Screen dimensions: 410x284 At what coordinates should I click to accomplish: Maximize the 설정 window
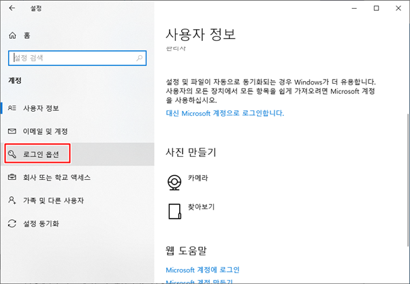pos(376,8)
